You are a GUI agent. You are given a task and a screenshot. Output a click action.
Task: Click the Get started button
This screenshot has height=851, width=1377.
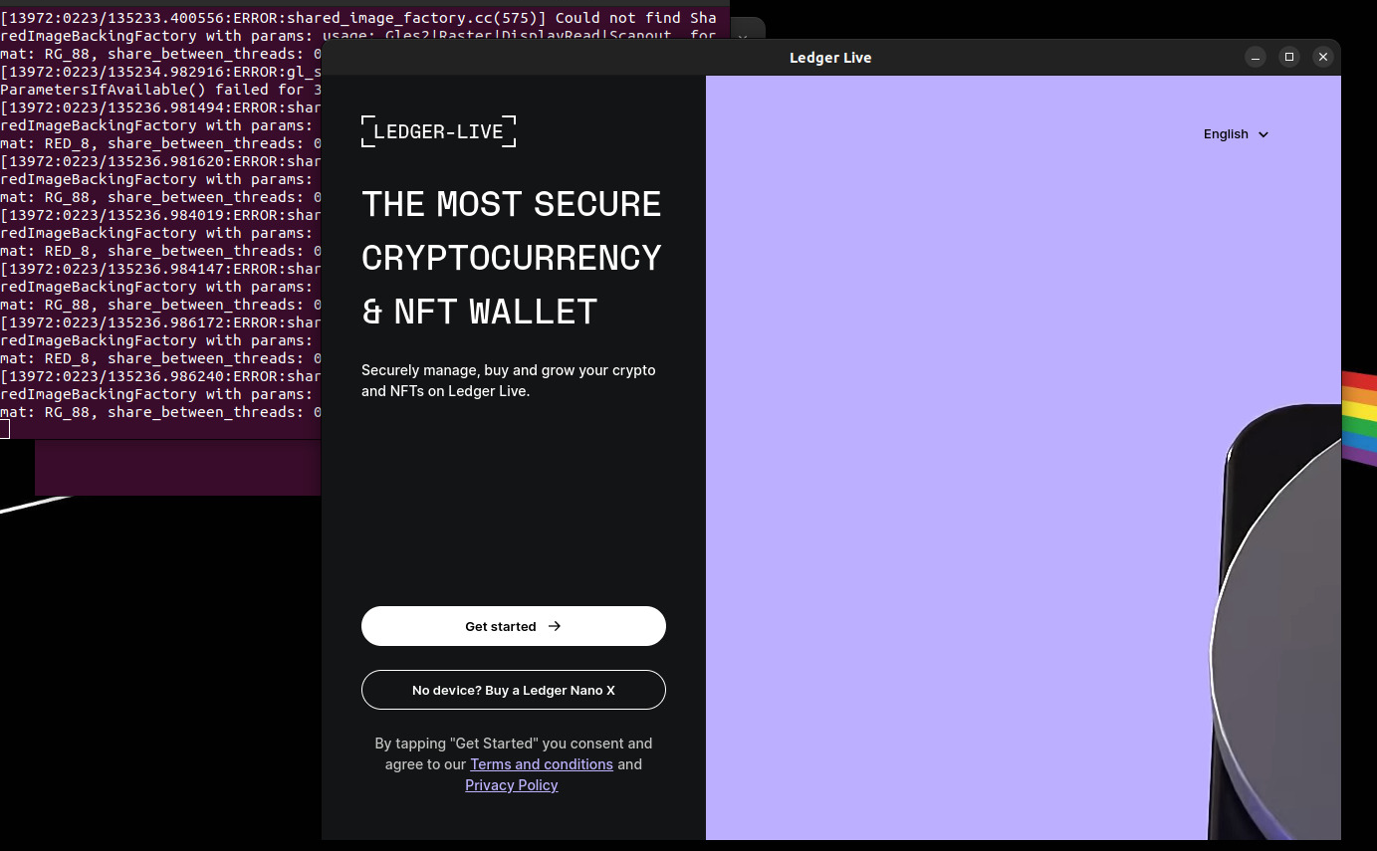(514, 626)
